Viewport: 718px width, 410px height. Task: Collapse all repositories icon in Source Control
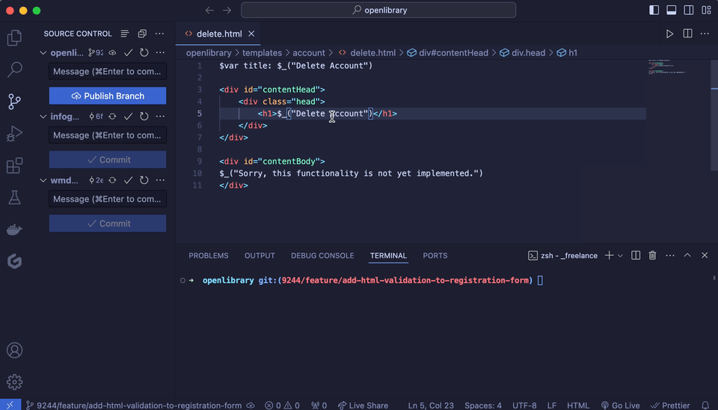pos(142,34)
